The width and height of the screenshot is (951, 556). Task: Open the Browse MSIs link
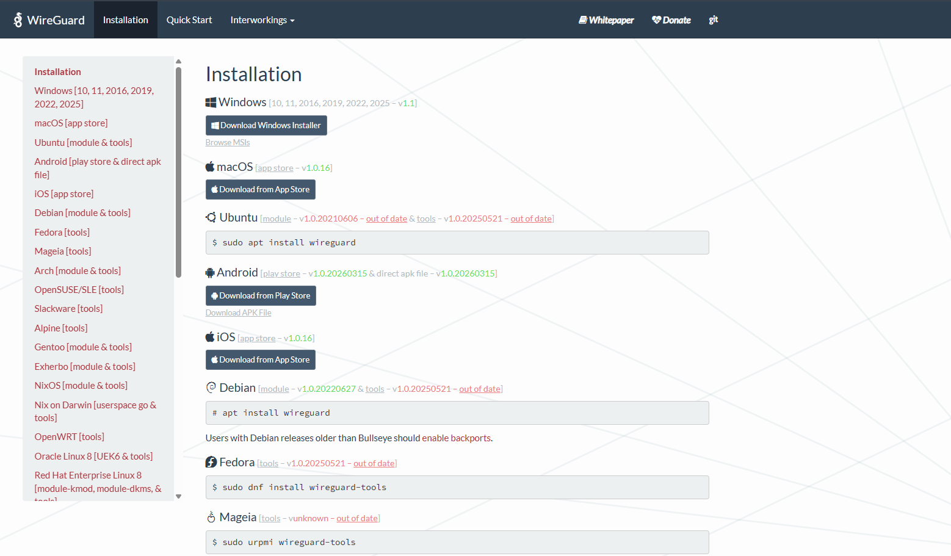click(x=228, y=142)
